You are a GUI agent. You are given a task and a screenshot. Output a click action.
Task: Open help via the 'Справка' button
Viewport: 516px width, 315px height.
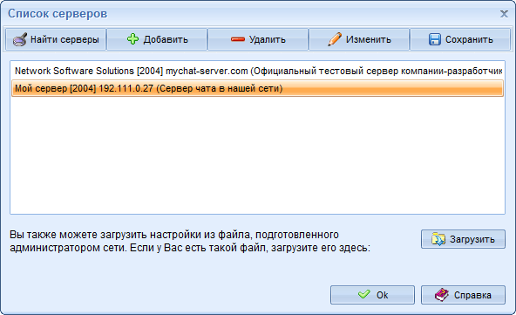[x=463, y=295]
